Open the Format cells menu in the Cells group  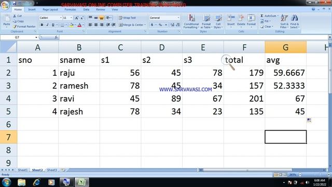[251, 21]
